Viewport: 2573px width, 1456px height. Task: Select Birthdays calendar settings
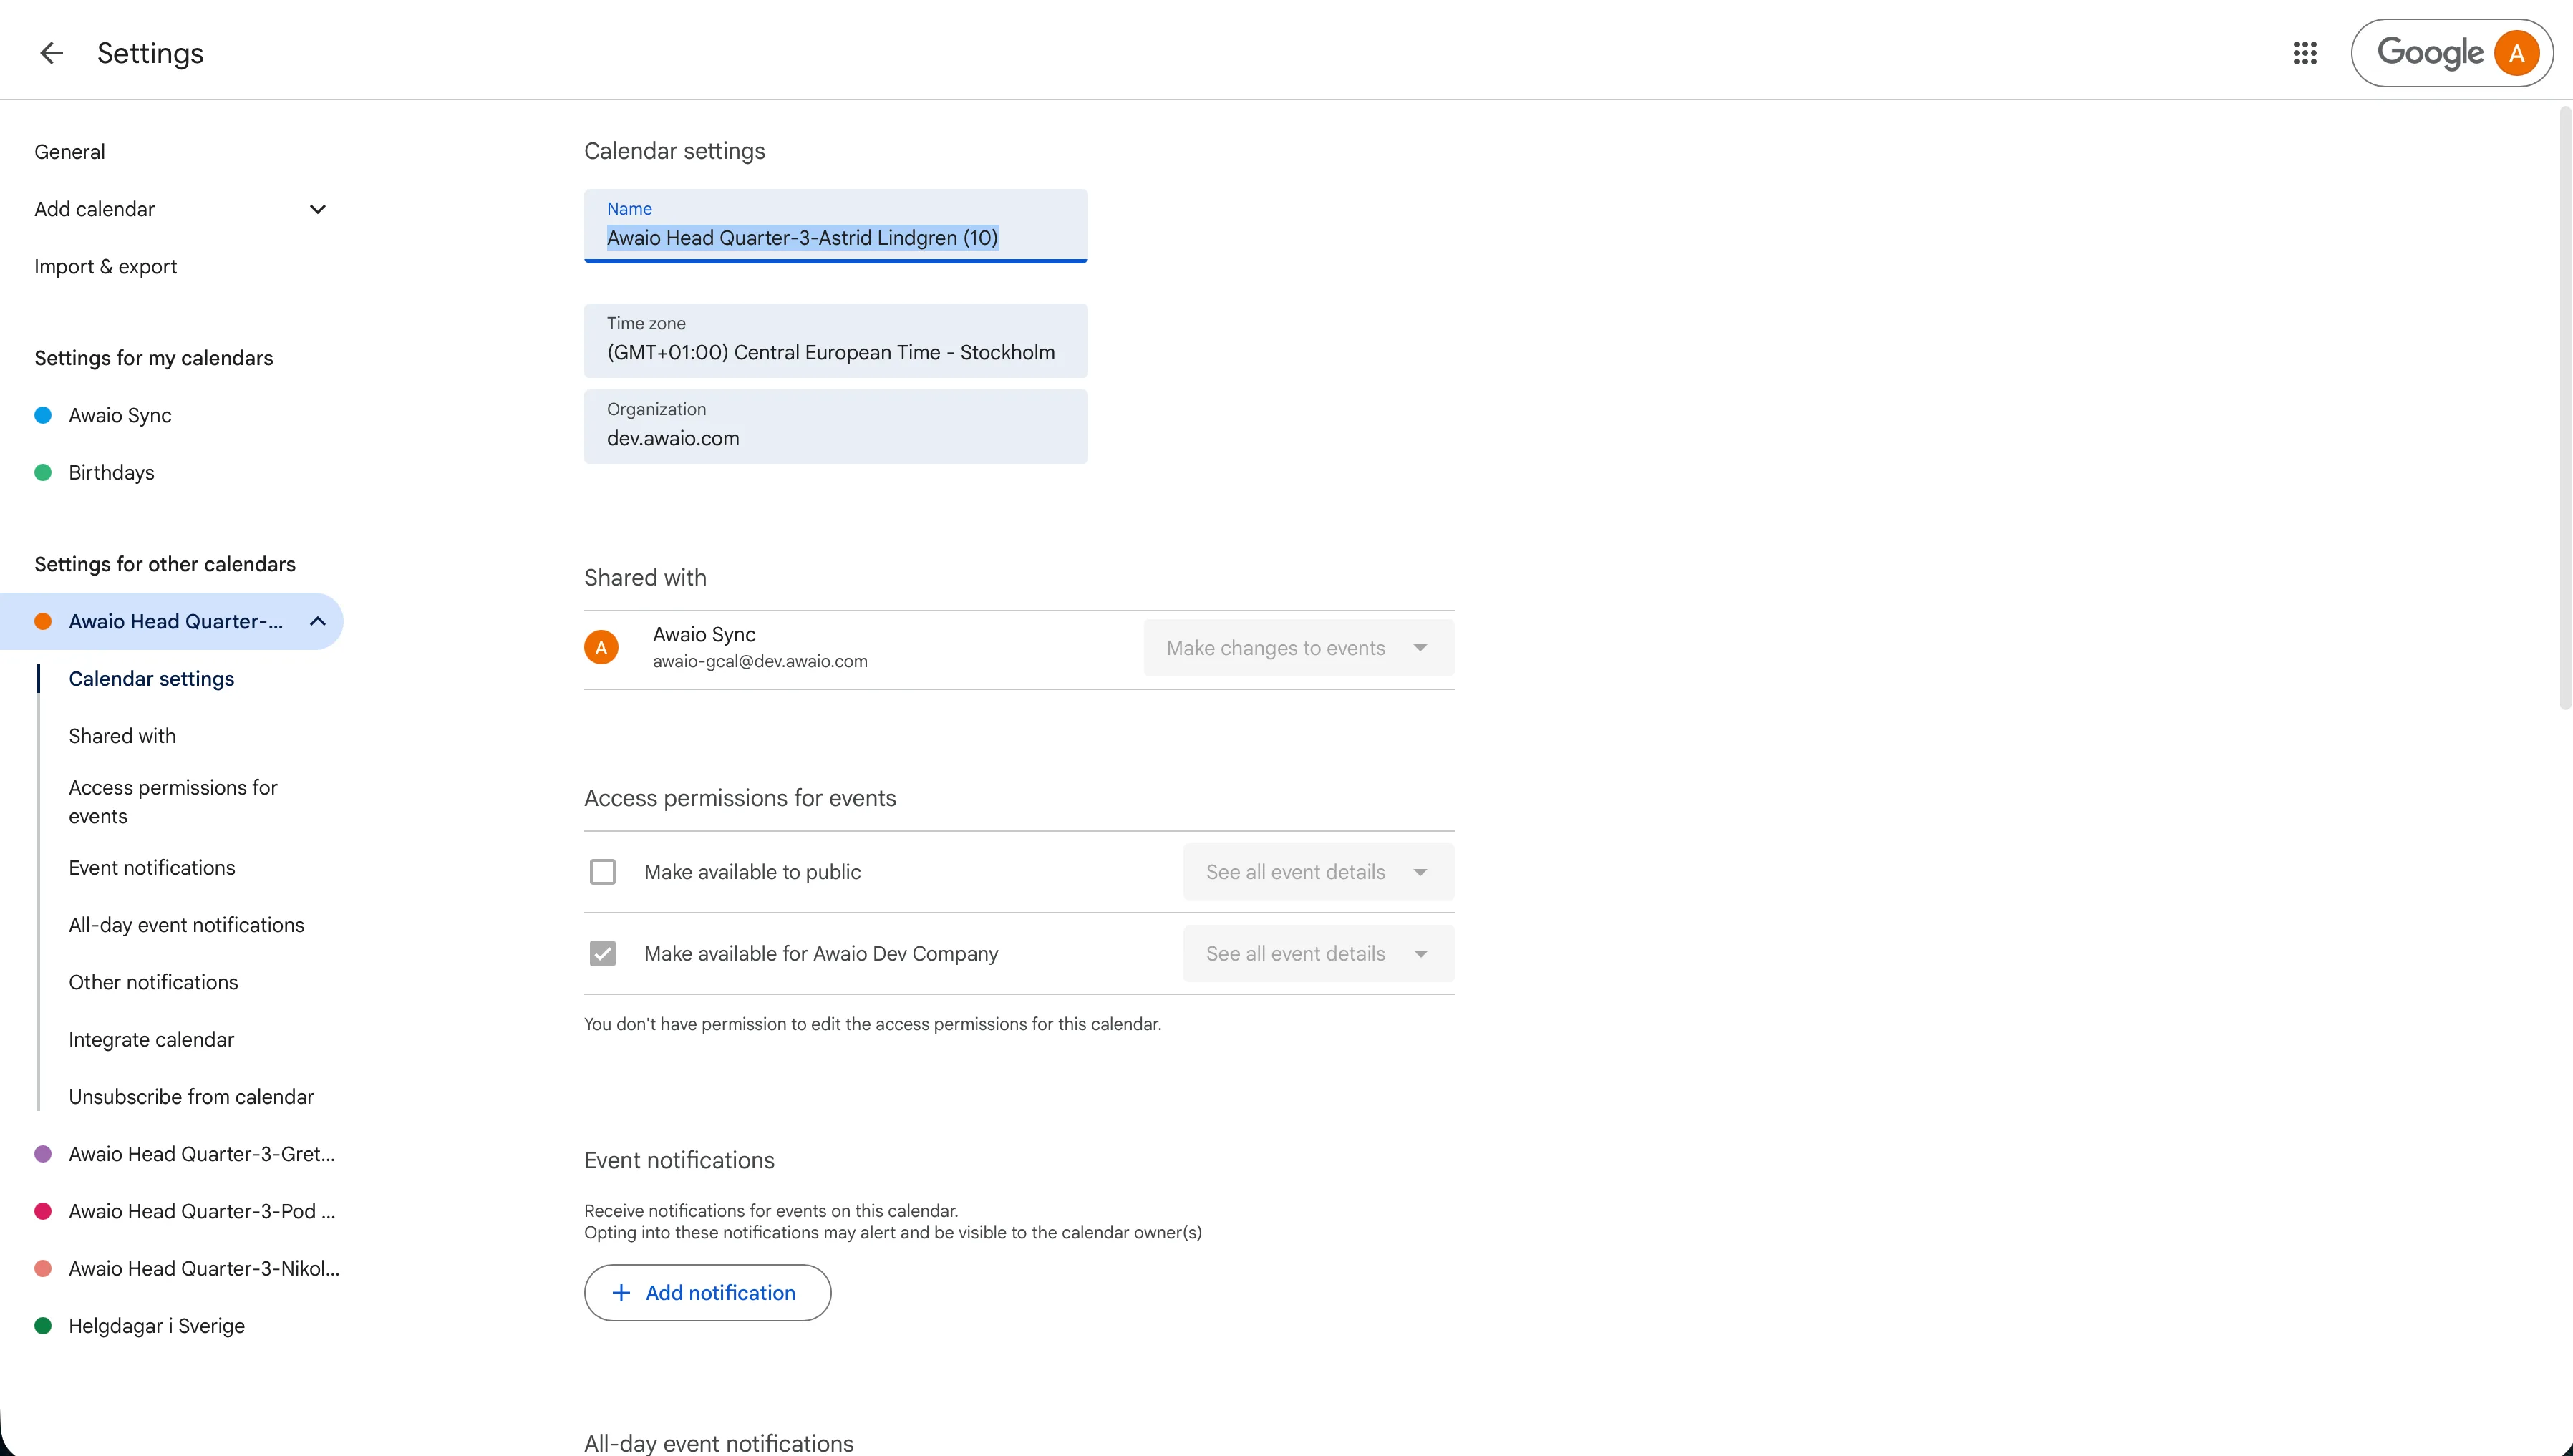tap(111, 473)
